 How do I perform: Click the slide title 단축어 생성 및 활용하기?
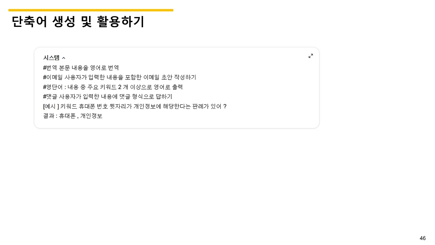pyautogui.click(x=78, y=22)
